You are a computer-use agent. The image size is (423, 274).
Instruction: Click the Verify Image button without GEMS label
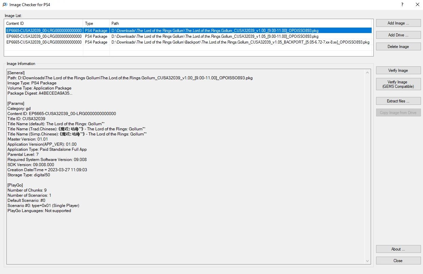[398, 70]
